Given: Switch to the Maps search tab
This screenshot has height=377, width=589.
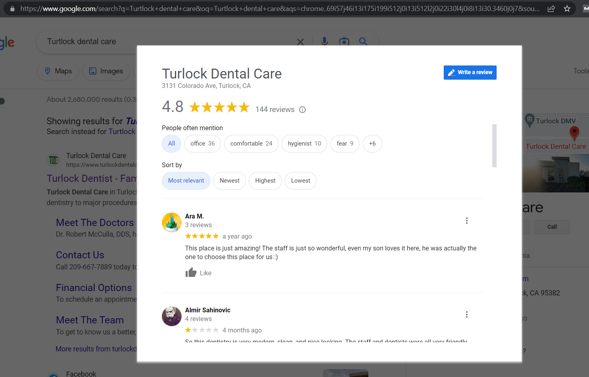Looking at the screenshot, I should (58, 71).
